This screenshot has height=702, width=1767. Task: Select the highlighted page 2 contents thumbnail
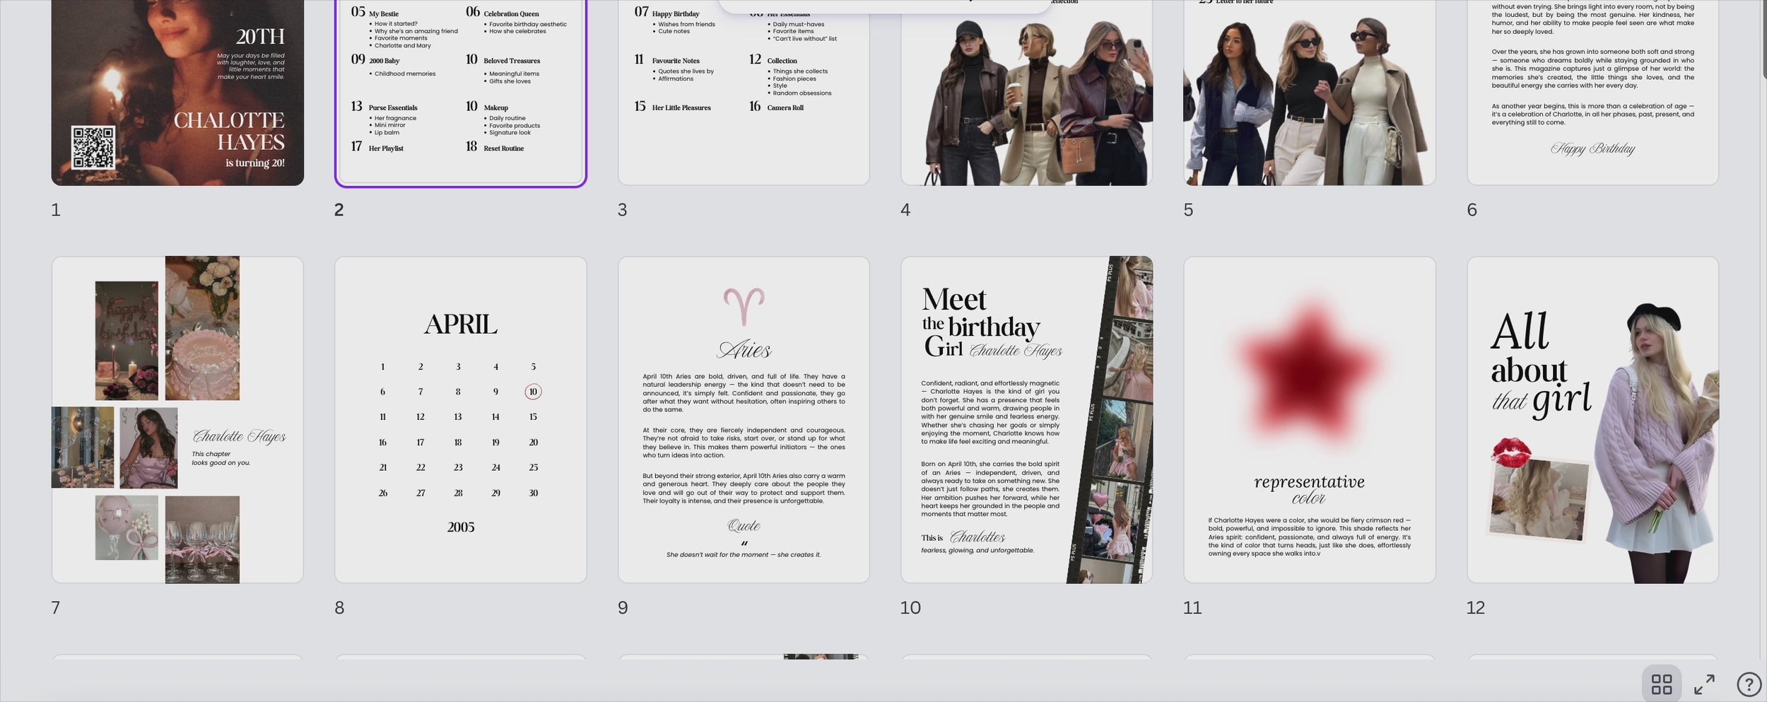pyautogui.click(x=461, y=92)
